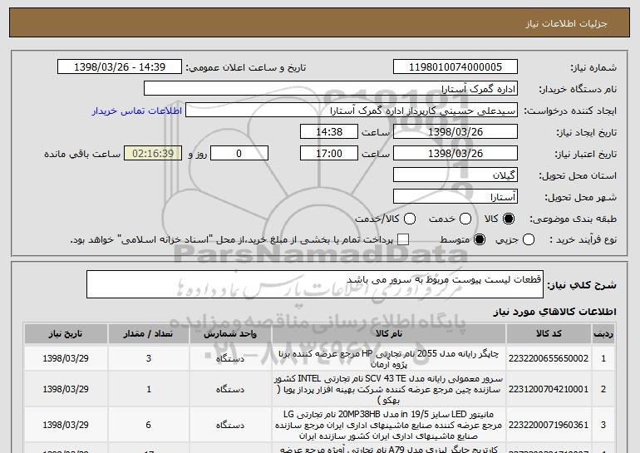Click the A79 laser cartridge item name
The height and width of the screenshot is (453, 640).
[389, 450]
